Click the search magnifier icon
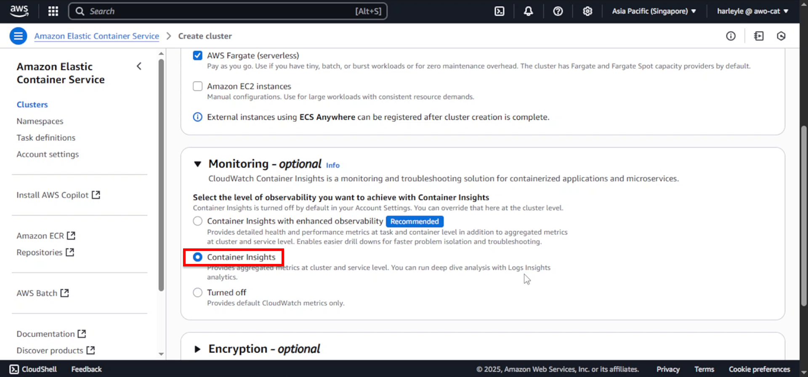This screenshot has width=808, height=377. click(x=80, y=11)
